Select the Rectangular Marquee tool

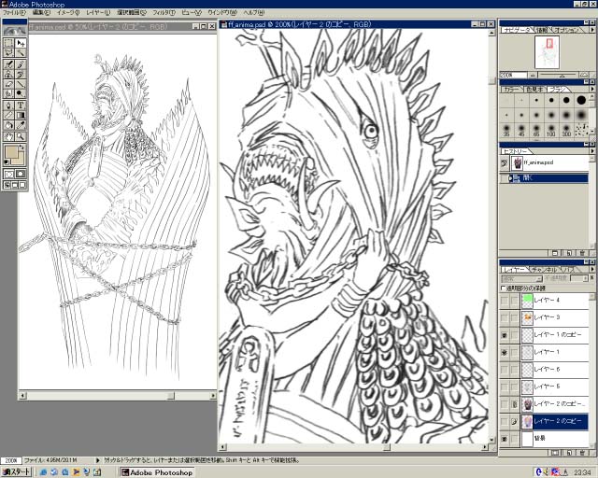pyautogui.click(x=9, y=43)
